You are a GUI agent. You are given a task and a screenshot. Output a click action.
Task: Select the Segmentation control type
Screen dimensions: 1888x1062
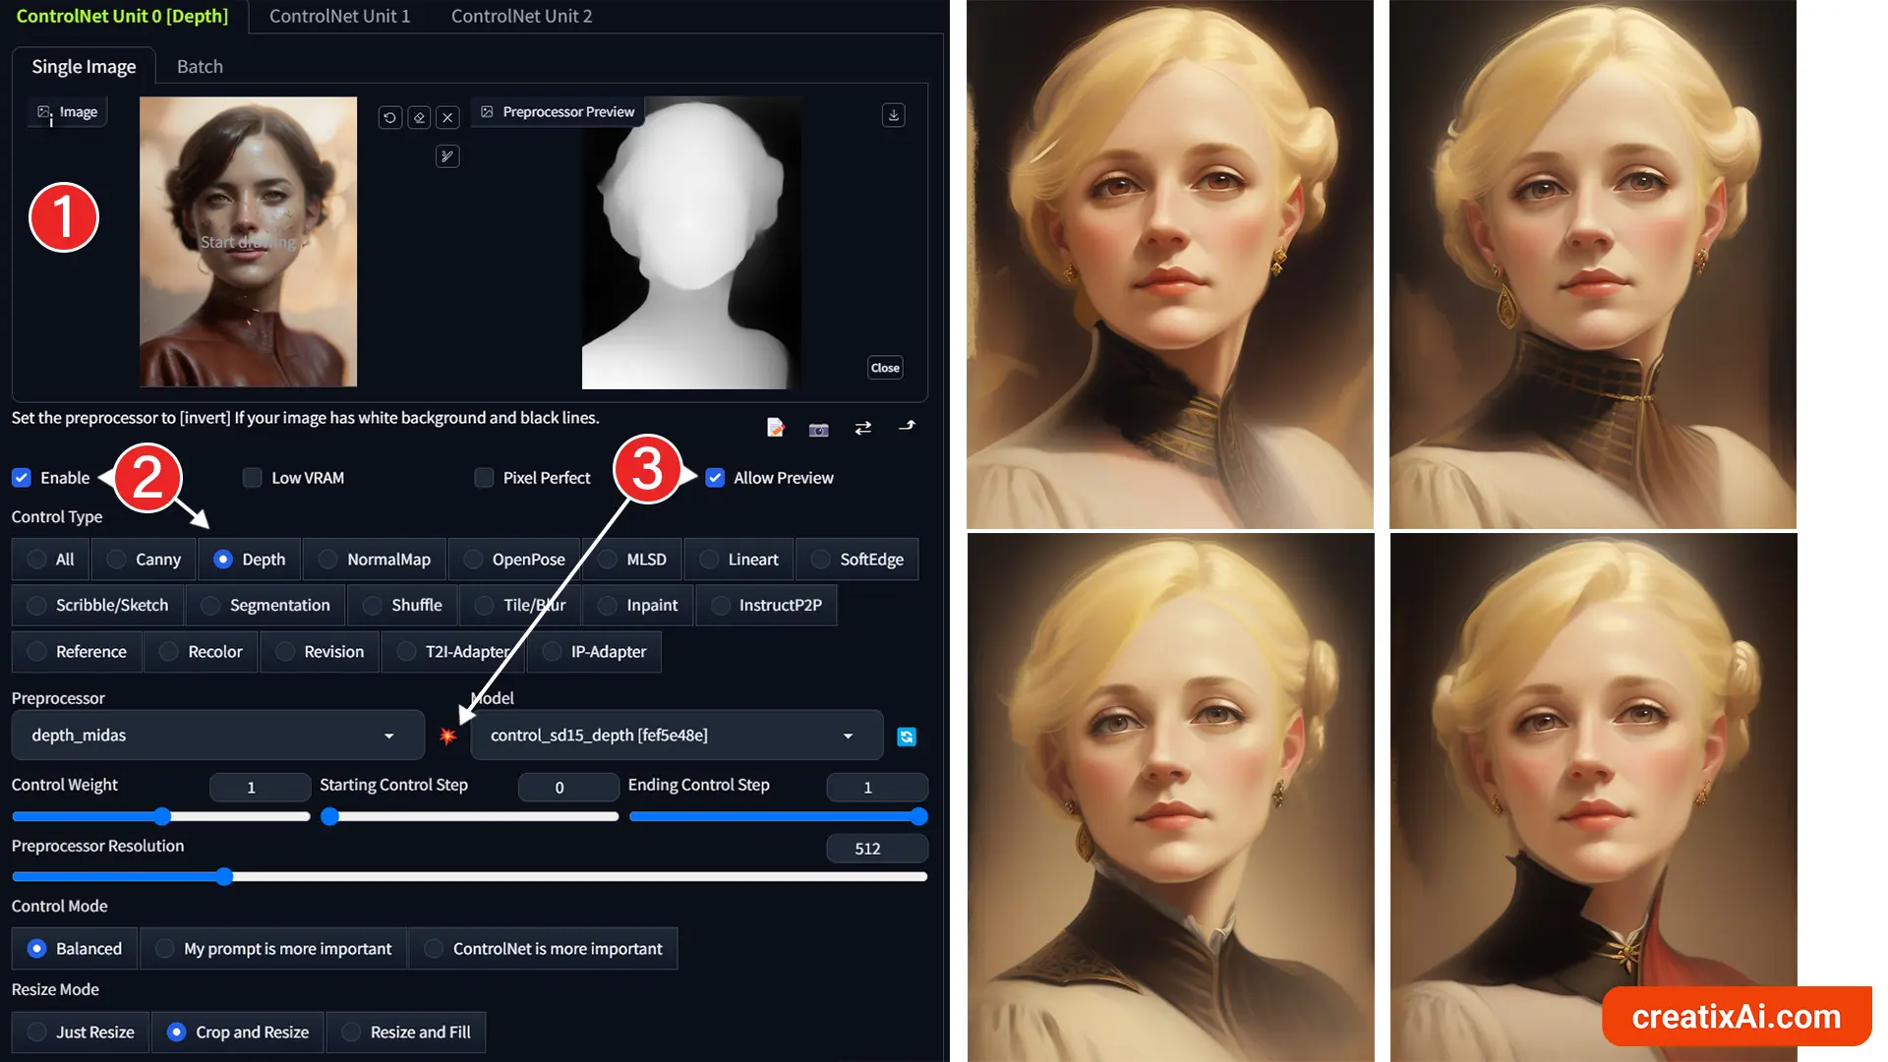pos(265,606)
